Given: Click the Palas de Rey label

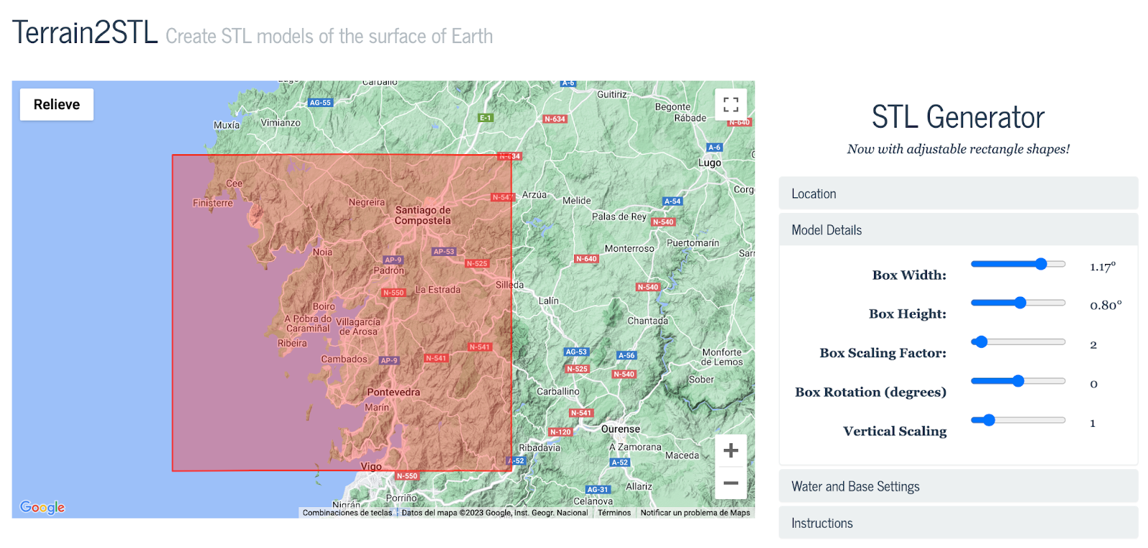Looking at the screenshot, I should click(x=618, y=217).
